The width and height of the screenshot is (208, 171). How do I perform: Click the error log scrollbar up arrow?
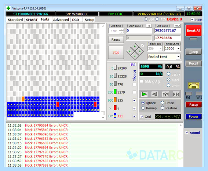click(181, 125)
